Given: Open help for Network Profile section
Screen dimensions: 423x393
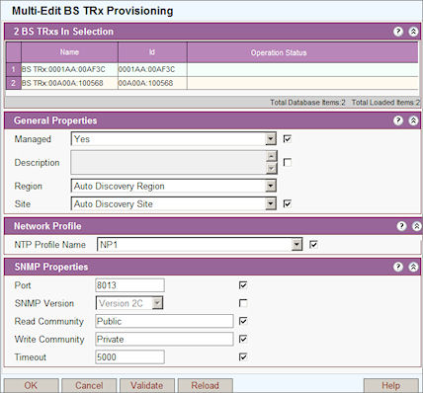Looking at the screenshot, I should [x=401, y=226].
